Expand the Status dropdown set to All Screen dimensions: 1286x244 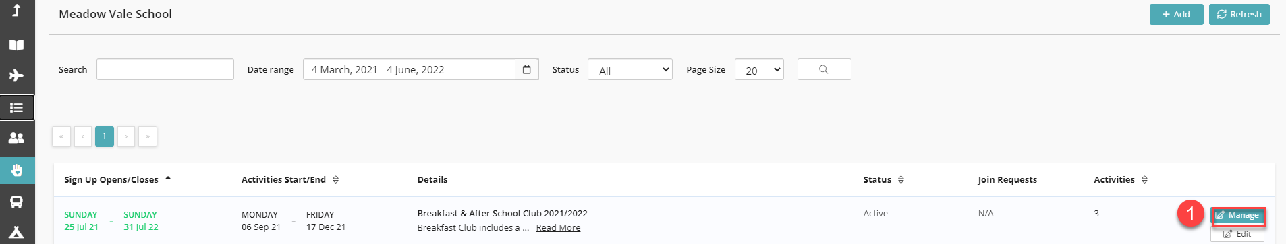tap(630, 69)
